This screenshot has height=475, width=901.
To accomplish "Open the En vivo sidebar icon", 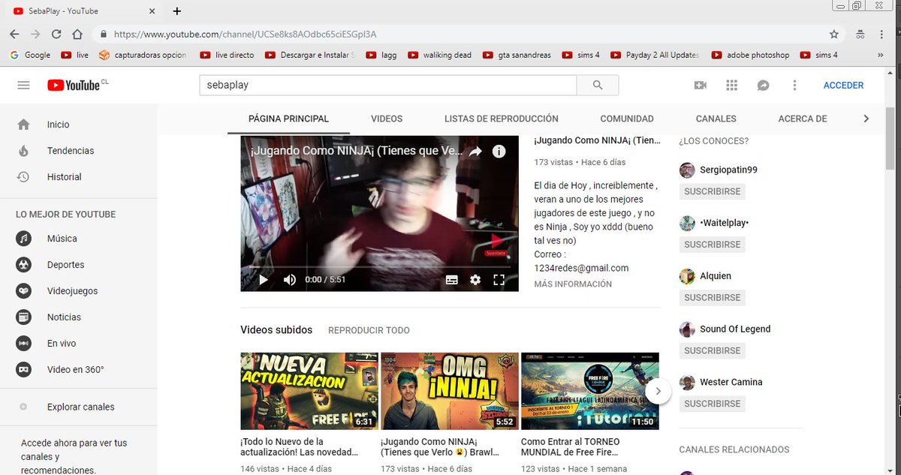I will click(24, 344).
